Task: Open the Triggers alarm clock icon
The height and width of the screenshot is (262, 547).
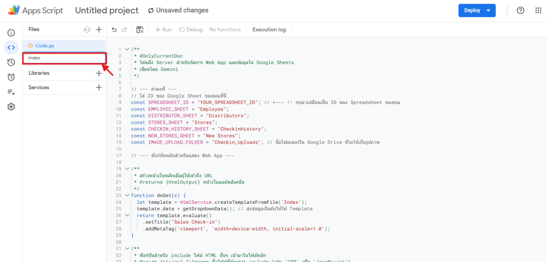Action: [11, 77]
